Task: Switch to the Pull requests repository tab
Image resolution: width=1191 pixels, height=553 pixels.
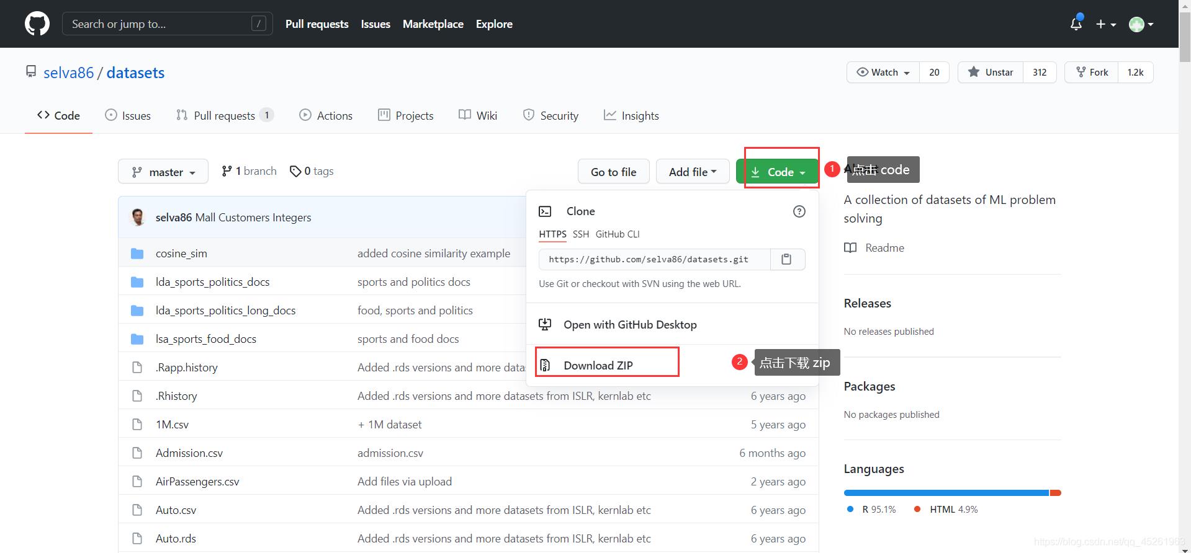Action: 225,115
